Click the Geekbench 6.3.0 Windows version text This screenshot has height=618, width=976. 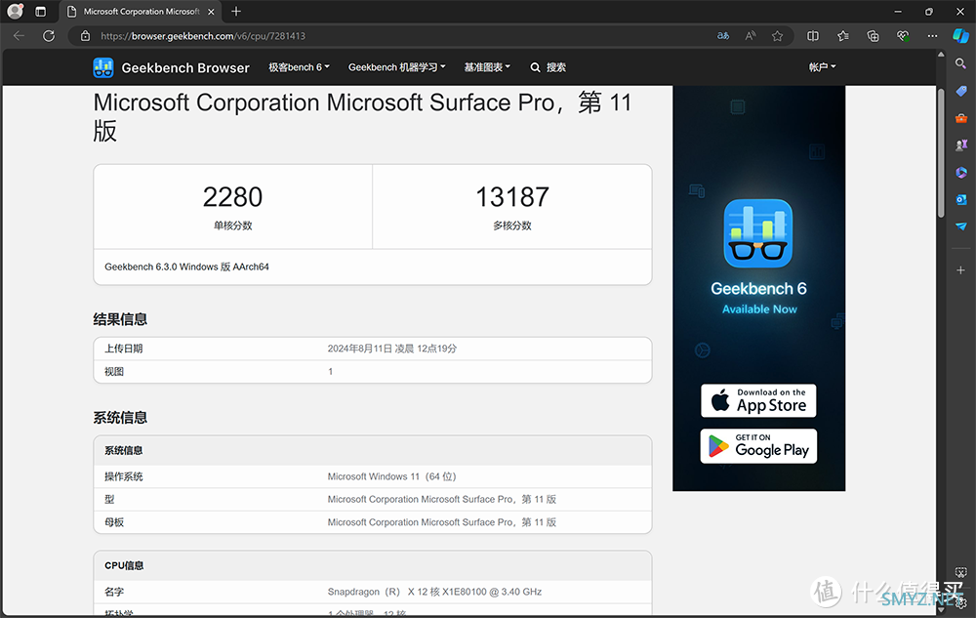click(186, 267)
